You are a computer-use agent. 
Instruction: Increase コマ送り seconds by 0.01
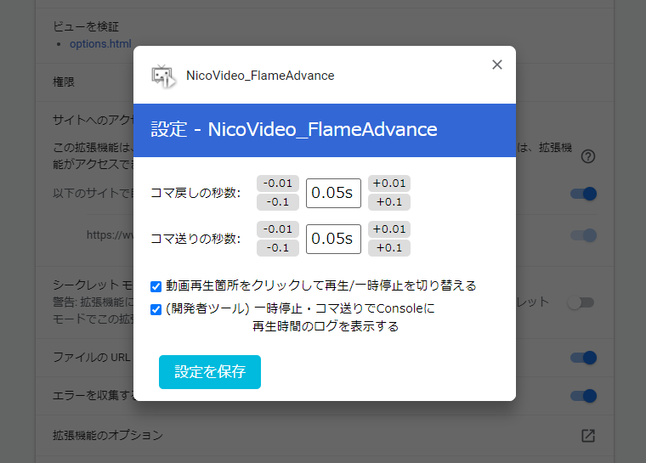coord(389,229)
